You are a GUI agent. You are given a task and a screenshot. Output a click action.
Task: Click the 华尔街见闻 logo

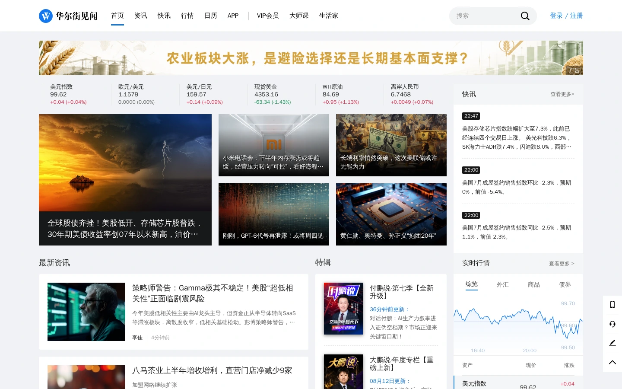68,16
